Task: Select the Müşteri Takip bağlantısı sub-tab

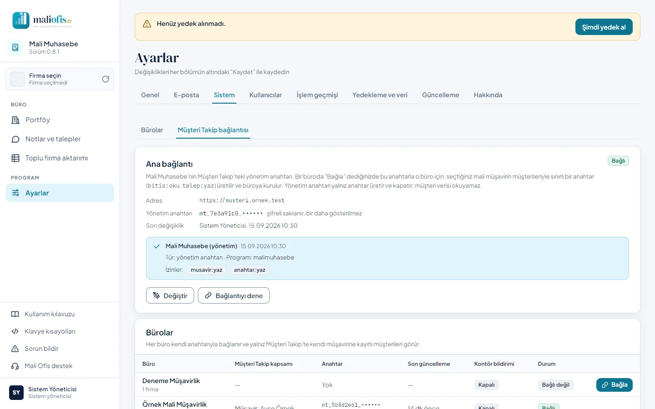Action: coord(213,130)
